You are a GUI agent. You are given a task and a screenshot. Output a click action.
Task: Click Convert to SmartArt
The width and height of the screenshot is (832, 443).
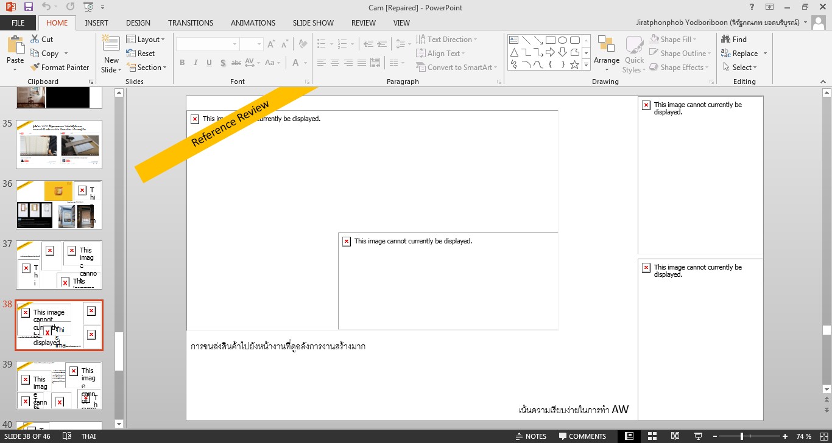457,67
